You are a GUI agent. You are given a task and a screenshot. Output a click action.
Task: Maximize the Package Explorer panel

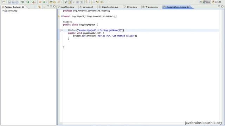pyautogui.click(x=54, y=6)
